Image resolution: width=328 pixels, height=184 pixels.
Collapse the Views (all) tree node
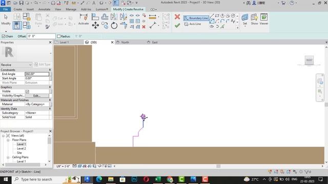pyautogui.click(x=4, y=136)
